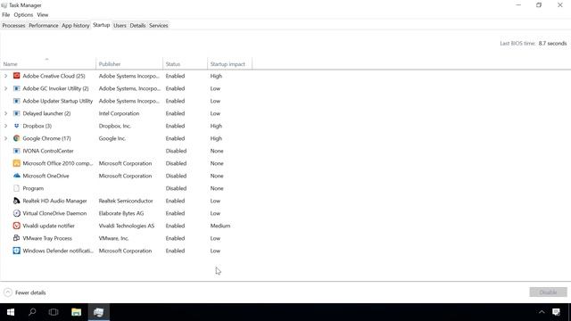The height and width of the screenshot is (321, 571).
Task: Collapse to Fewer details
Action: pyautogui.click(x=25, y=292)
